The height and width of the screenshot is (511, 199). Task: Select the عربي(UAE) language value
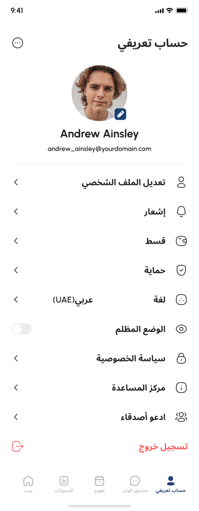click(x=73, y=300)
